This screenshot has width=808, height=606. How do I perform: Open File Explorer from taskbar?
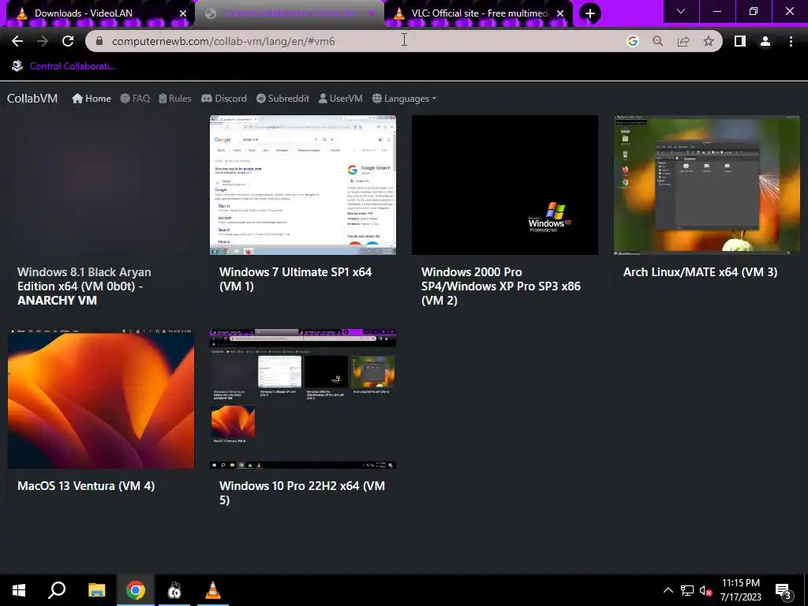point(96,590)
